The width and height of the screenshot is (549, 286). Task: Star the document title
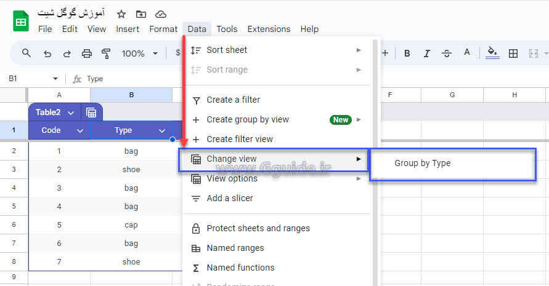(x=121, y=14)
